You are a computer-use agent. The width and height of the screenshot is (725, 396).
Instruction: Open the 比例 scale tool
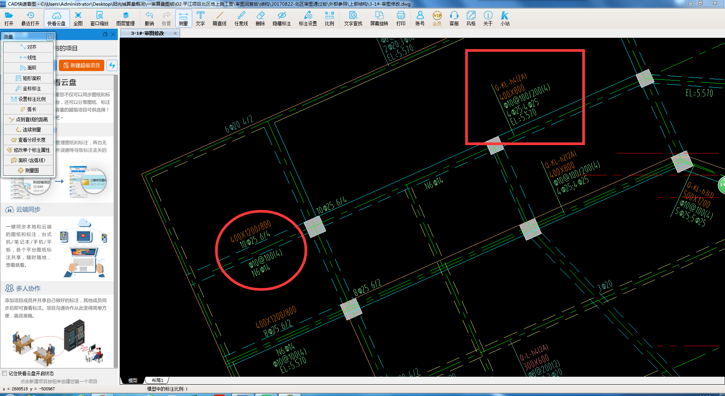click(x=330, y=18)
